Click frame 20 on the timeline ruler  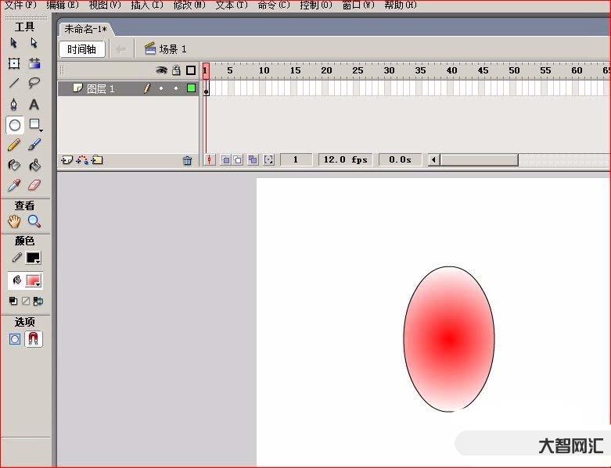(326, 70)
